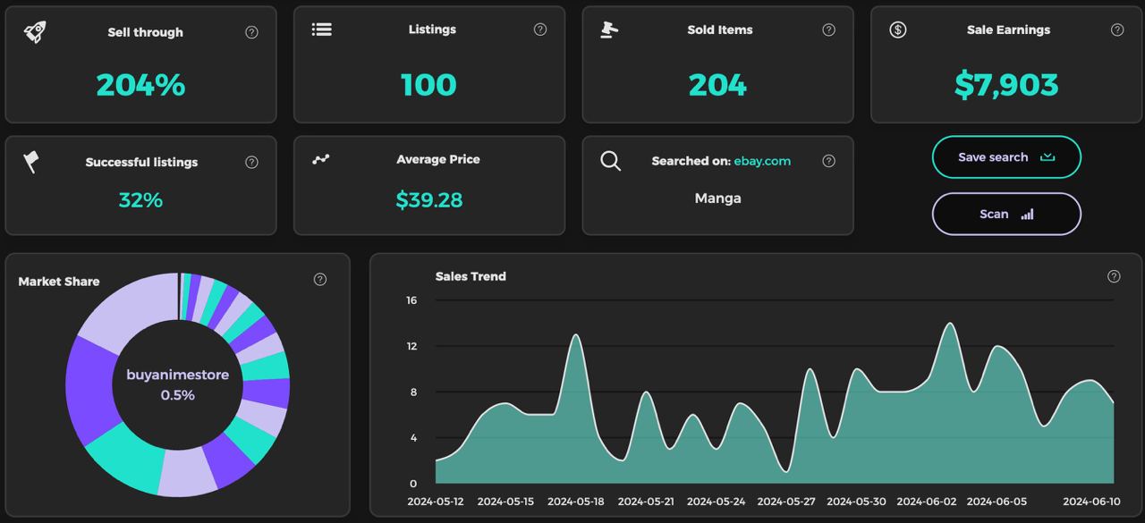Open help tooltip for Sales Trend chart
1145x523 pixels.
(x=1114, y=276)
